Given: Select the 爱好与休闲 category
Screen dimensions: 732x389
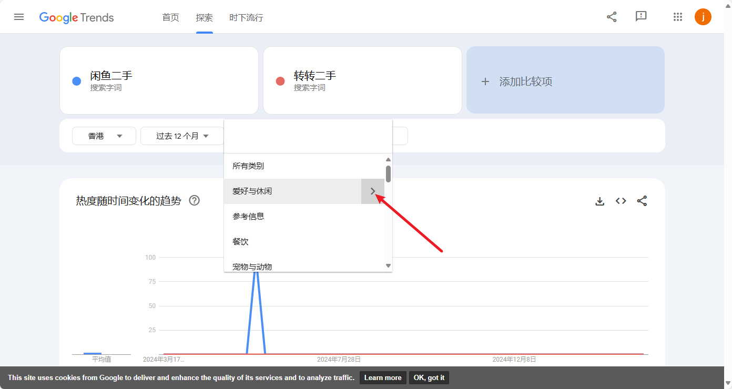Looking at the screenshot, I should [292, 191].
